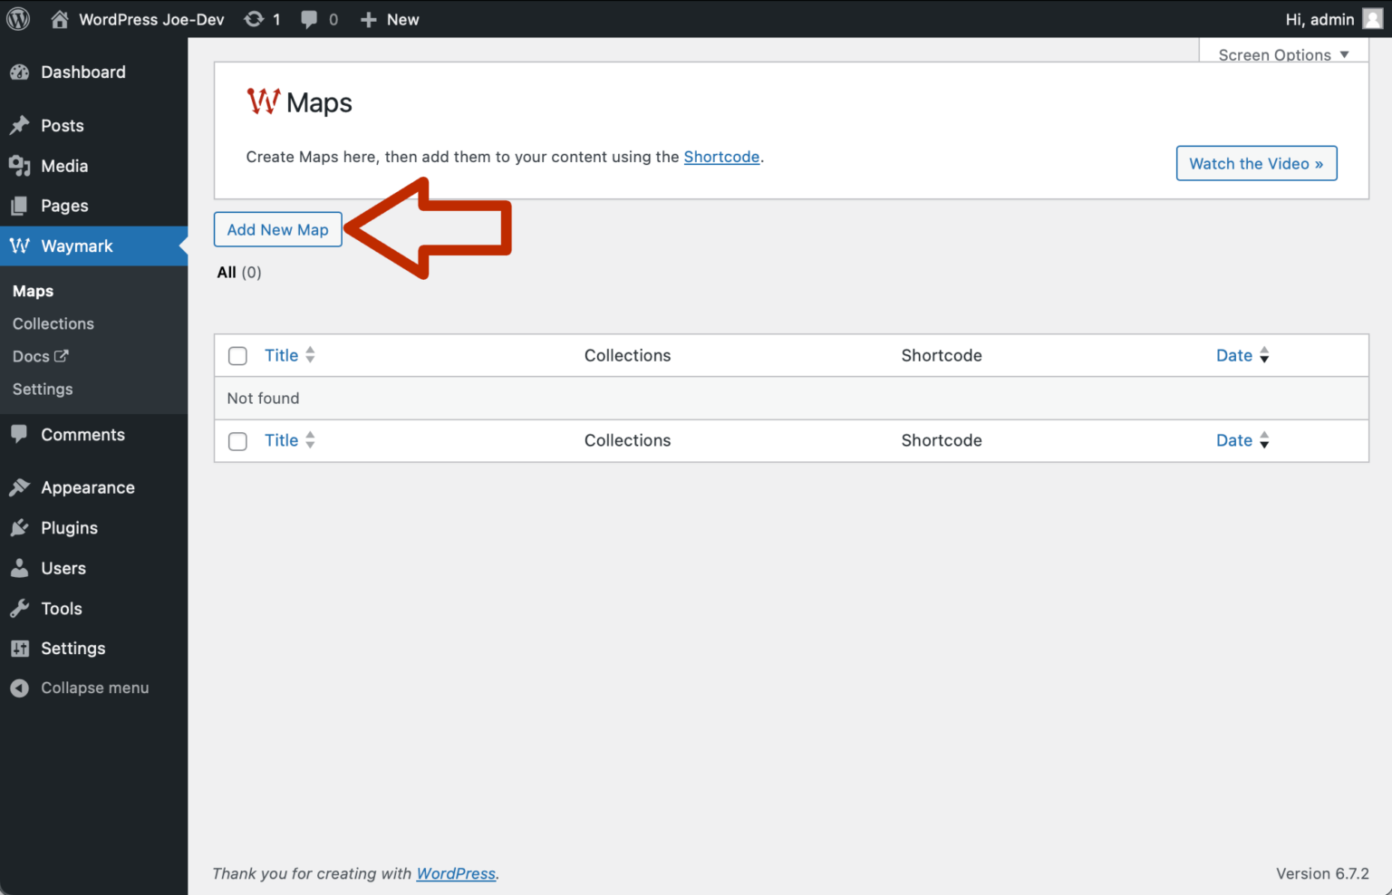
Task: Open comments moderation via speech bubble icon
Action: (x=308, y=18)
